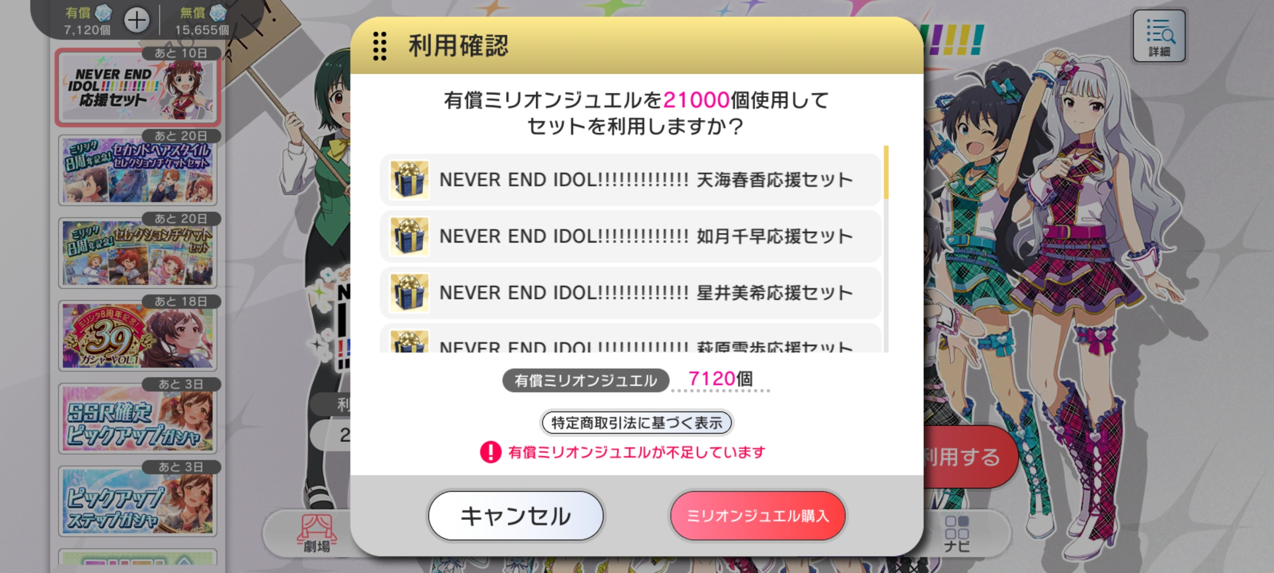Select the NEVER END IDOL 応援セット banner
Viewport: 1274px width, 573px height.
(138, 88)
